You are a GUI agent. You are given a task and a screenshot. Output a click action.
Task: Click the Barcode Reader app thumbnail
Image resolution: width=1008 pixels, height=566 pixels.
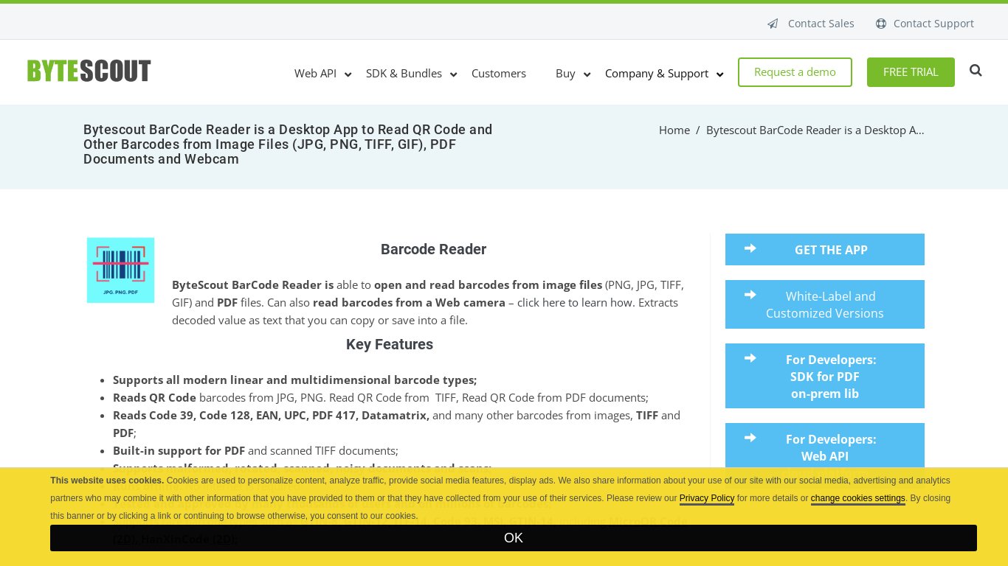(120, 270)
